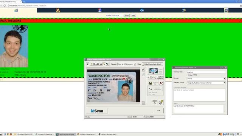This screenshot has height=136, width=242.
Task: Open the State dropdown showing United States
Action: pyautogui.click(x=152, y=64)
